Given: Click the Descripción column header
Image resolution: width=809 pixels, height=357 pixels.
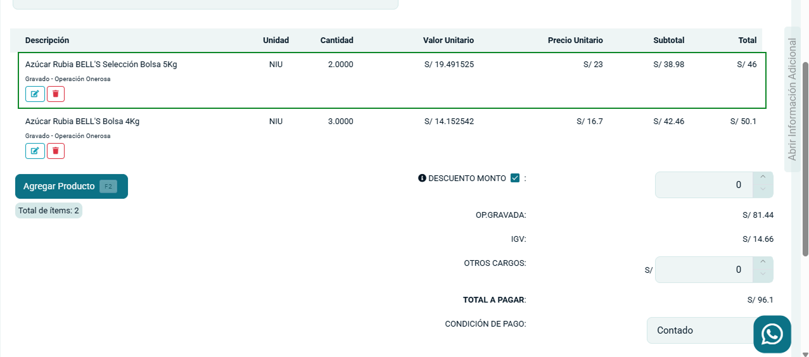Looking at the screenshot, I should pos(47,41).
